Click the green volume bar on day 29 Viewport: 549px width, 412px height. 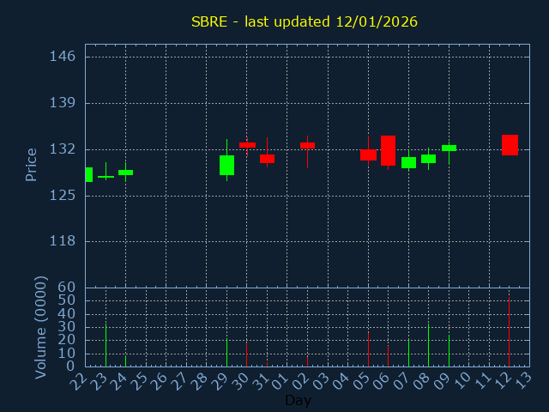pyautogui.click(x=226, y=352)
